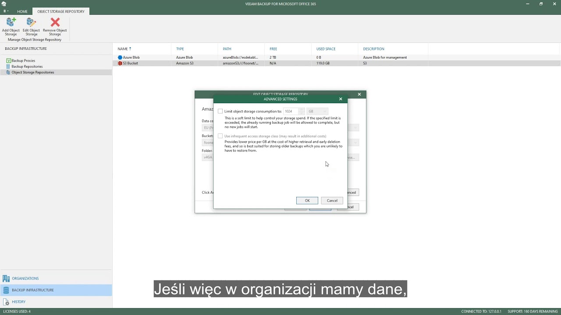The width and height of the screenshot is (561, 315).
Task: Select the S3 Bucket repository name
Action: [130, 63]
